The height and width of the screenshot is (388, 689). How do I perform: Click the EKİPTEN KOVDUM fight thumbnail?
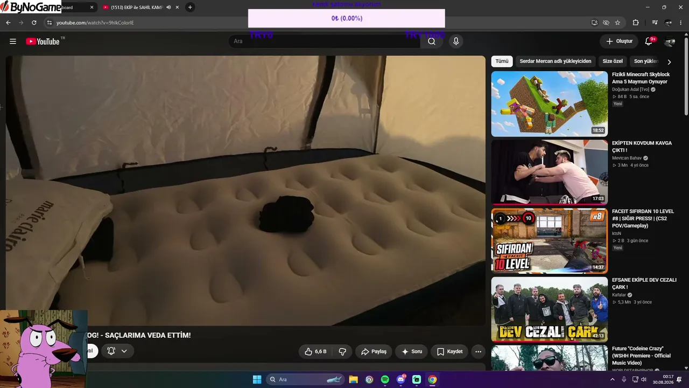tap(550, 172)
